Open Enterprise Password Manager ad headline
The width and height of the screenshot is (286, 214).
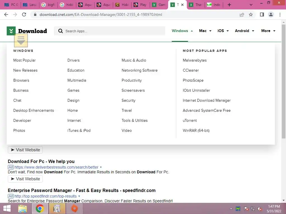point(82,190)
